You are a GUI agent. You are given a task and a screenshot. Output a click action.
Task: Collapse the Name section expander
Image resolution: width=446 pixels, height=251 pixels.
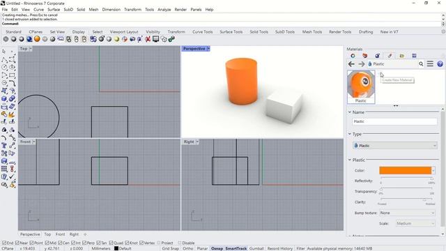350,112
